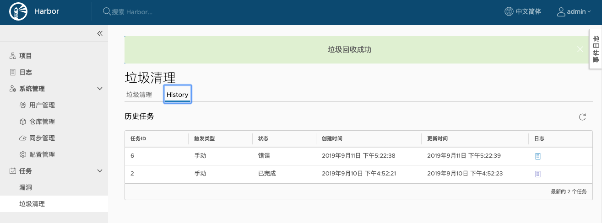
Task: Go to 项目 in sidebar
Action: (x=26, y=56)
